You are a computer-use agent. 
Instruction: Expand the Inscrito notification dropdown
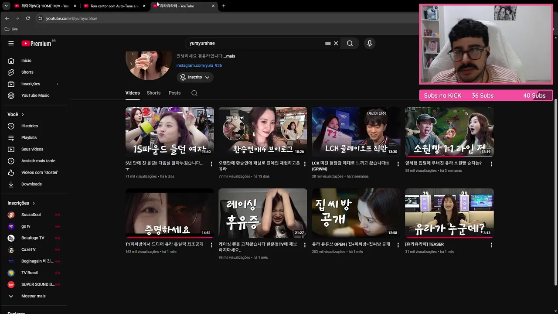(195, 77)
